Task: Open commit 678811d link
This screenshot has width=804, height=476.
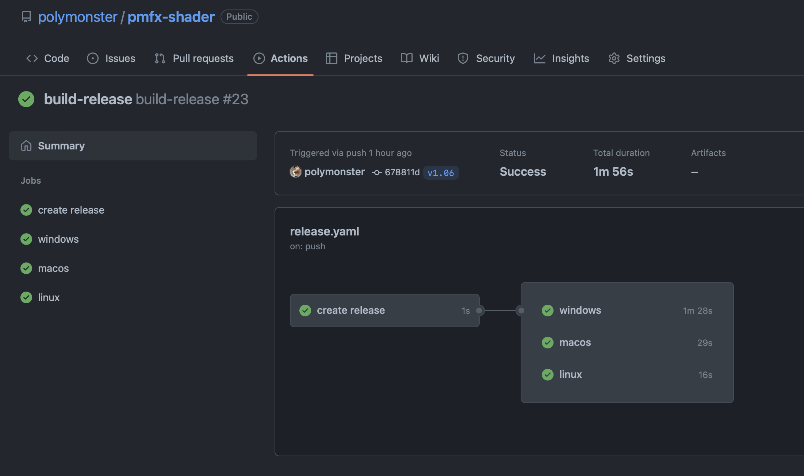Action: [x=402, y=172]
